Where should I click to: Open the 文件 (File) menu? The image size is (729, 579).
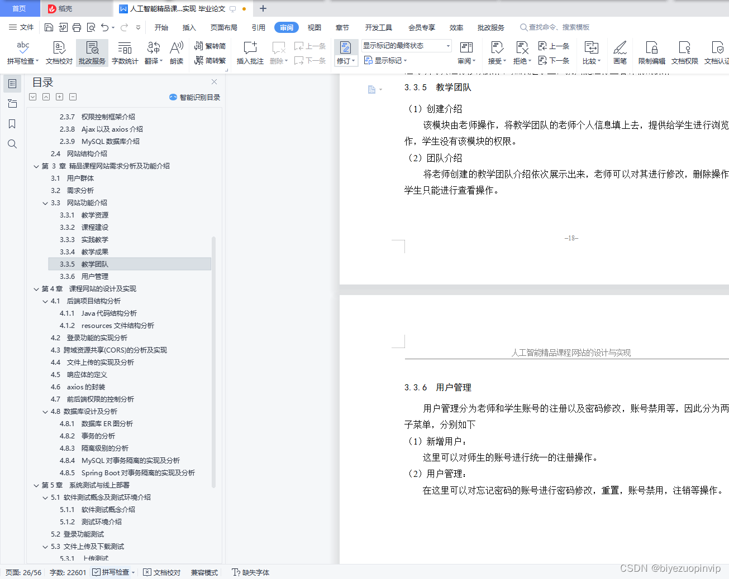click(x=21, y=27)
